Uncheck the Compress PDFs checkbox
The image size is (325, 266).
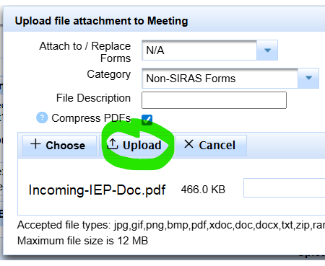point(147,120)
